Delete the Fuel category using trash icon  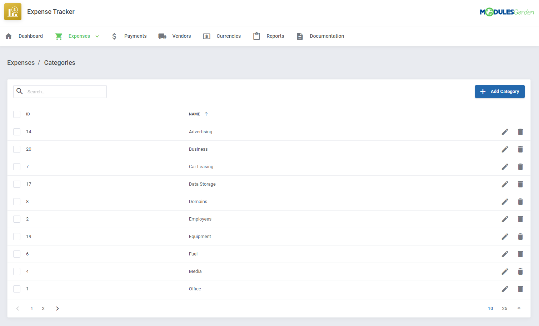pos(520,254)
